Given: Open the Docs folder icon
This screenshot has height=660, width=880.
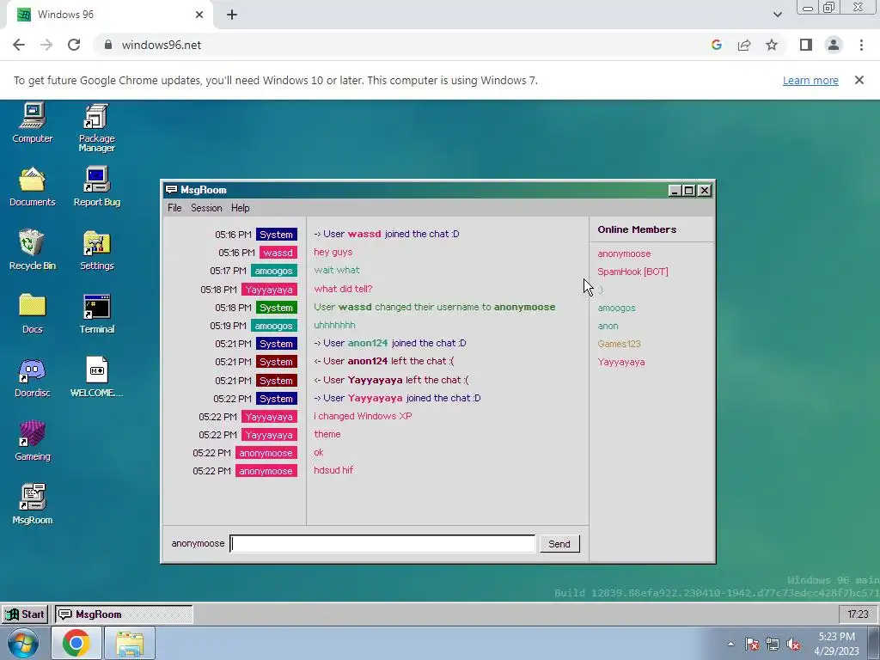Looking at the screenshot, I should 32,314.
